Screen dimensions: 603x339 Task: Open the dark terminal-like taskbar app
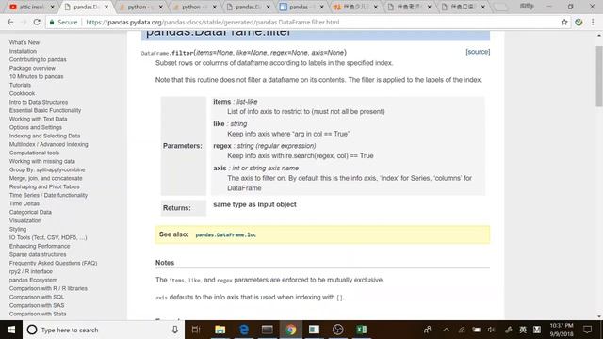click(x=268, y=330)
